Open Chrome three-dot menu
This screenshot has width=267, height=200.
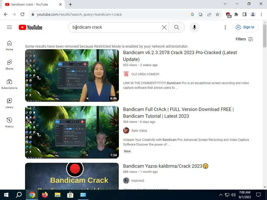pyautogui.click(x=261, y=15)
